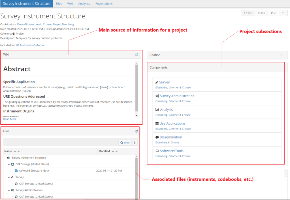Click the Files tree scrollbar thumb
Screen dimensions: 290x200
pyautogui.click(x=137, y=178)
